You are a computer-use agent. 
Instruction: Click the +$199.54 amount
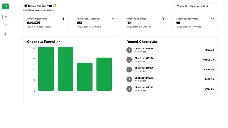click(209, 69)
